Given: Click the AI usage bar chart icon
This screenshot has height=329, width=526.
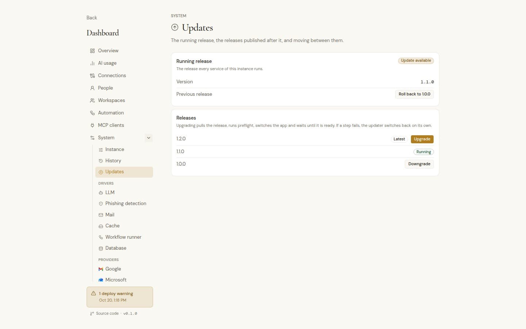Looking at the screenshot, I should [x=92, y=63].
